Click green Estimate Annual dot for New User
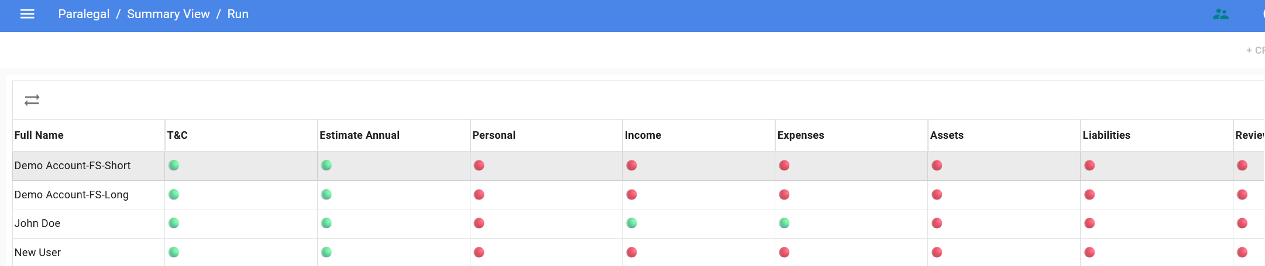 326,253
